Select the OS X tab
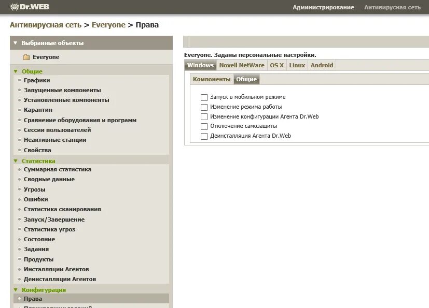The width and height of the screenshot is (429, 308). (276, 65)
